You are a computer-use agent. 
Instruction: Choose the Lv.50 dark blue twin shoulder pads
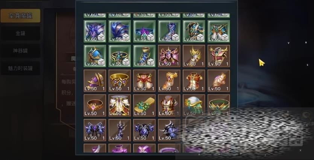[x=95, y=130]
